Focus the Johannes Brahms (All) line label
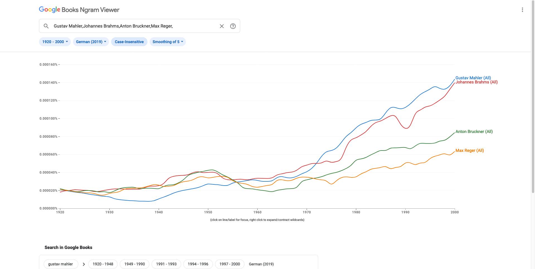535x269 pixels. pyautogui.click(x=476, y=82)
